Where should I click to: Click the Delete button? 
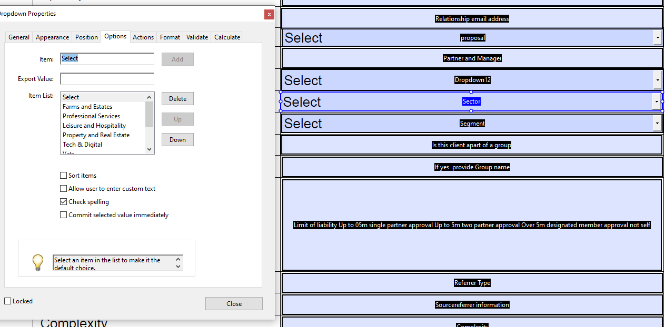(x=177, y=98)
